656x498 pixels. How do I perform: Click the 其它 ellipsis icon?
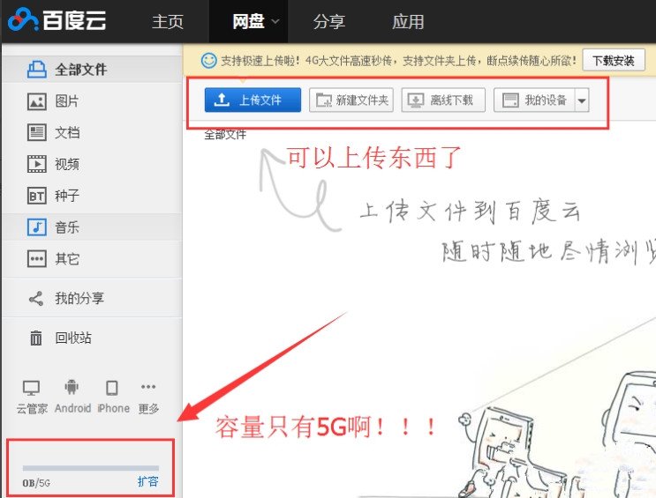coord(37,259)
